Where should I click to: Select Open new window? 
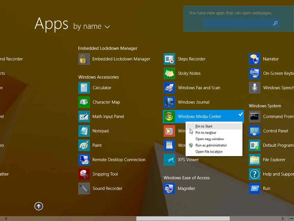click(x=214, y=139)
